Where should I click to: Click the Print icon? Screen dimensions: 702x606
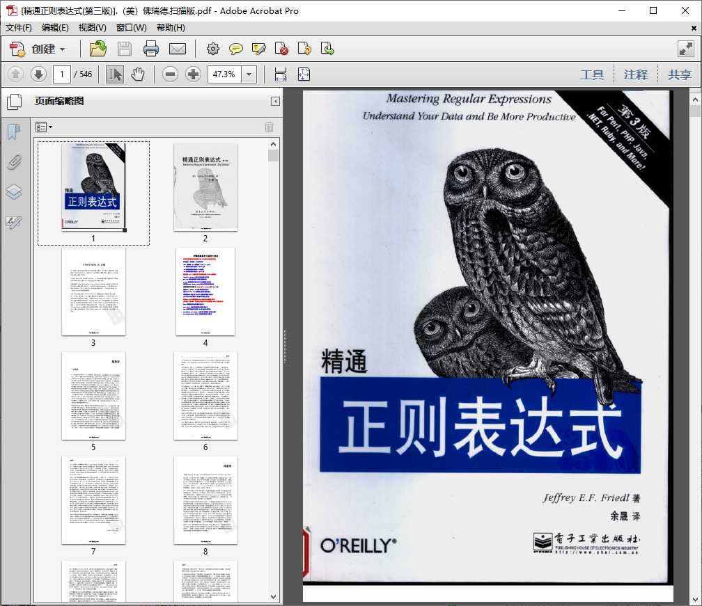tap(151, 49)
